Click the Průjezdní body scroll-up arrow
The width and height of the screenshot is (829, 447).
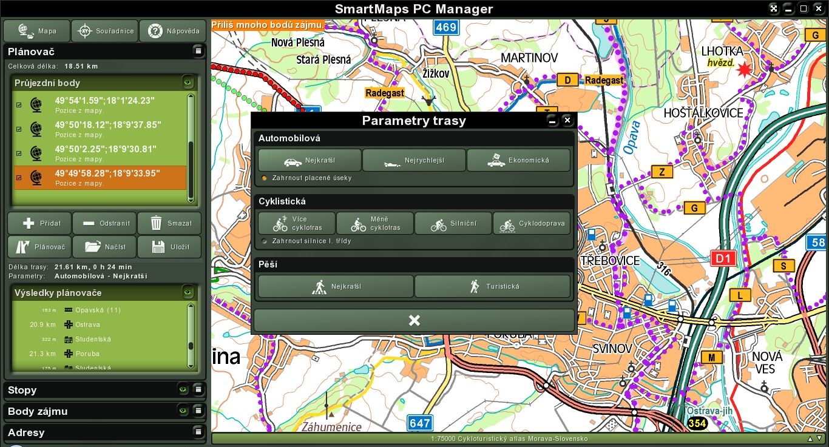(191, 97)
